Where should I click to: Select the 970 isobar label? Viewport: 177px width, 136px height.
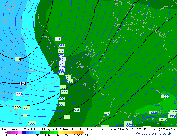click(x=61, y=51)
